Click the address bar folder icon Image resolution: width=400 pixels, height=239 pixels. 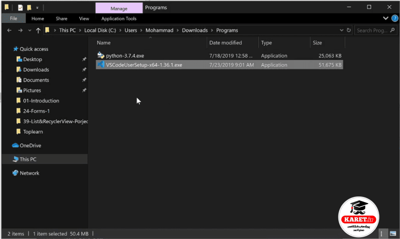click(47, 30)
